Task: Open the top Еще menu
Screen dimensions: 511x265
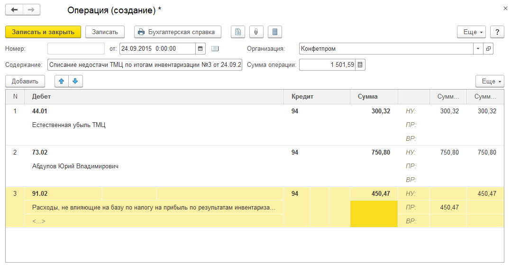Action: (x=471, y=32)
